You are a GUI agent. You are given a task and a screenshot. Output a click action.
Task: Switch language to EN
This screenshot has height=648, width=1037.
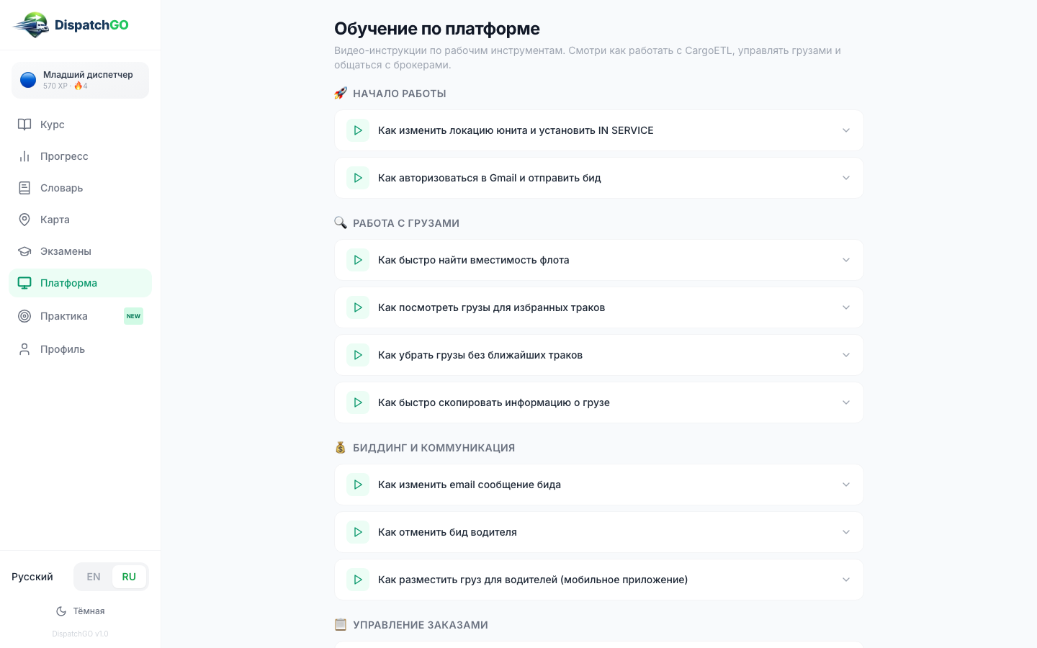coord(94,577)
